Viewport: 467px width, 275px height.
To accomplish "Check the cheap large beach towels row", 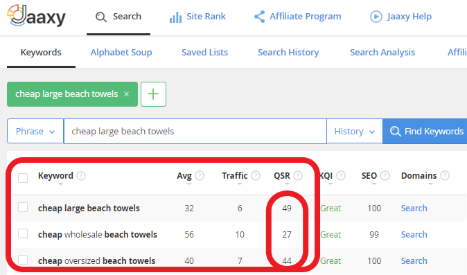I will (x=23, y=207).
